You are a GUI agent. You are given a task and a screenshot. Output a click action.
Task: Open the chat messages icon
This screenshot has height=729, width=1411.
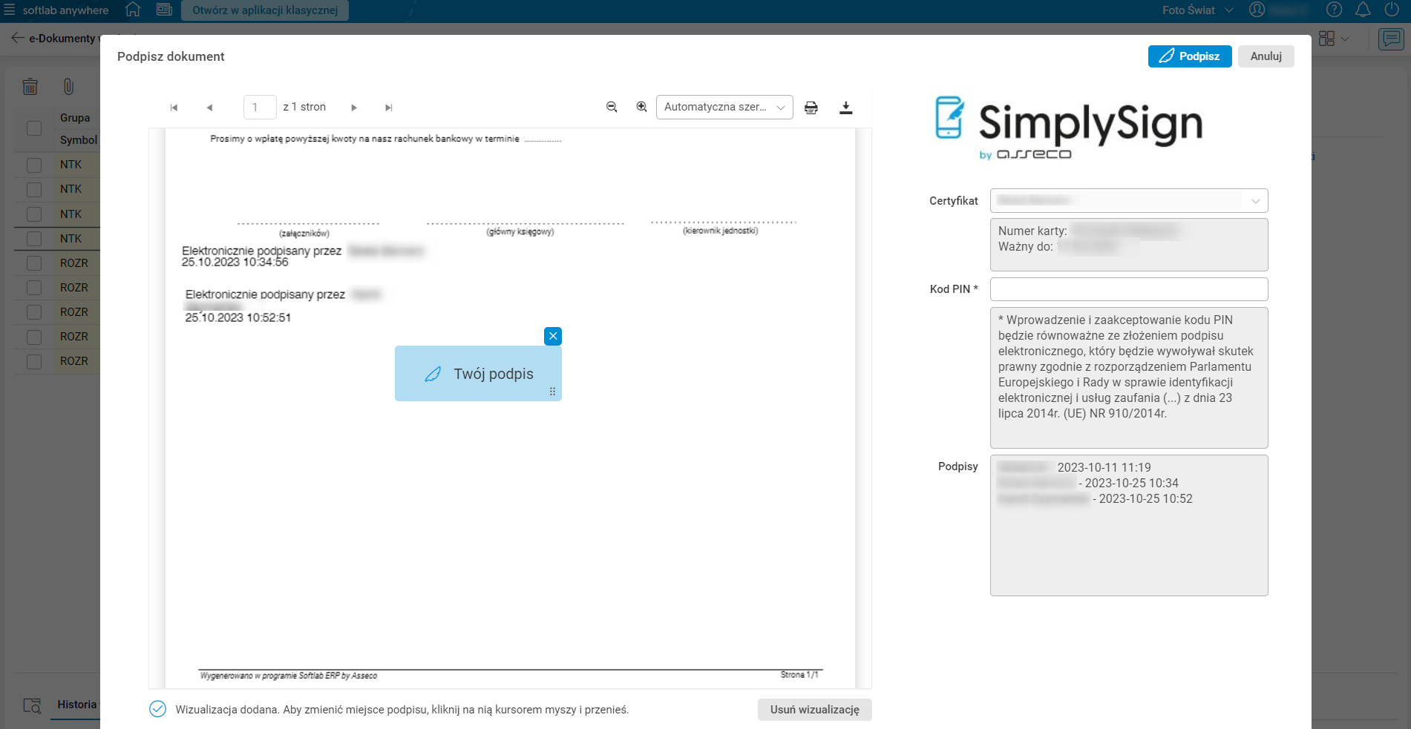point(1390,39)
